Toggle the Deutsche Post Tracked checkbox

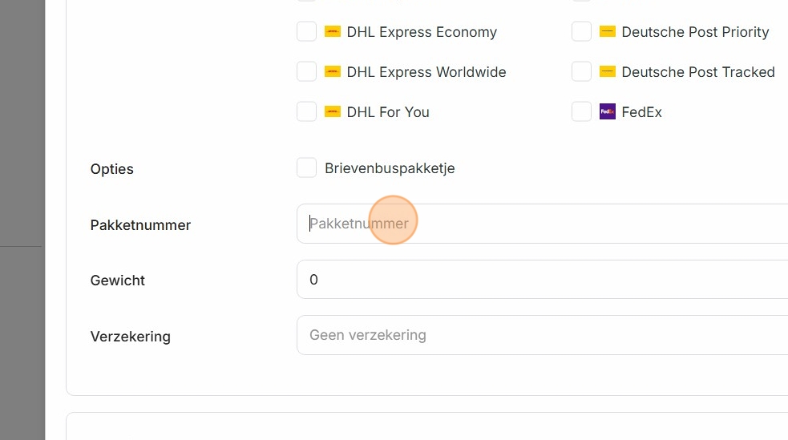click(581, 72)
